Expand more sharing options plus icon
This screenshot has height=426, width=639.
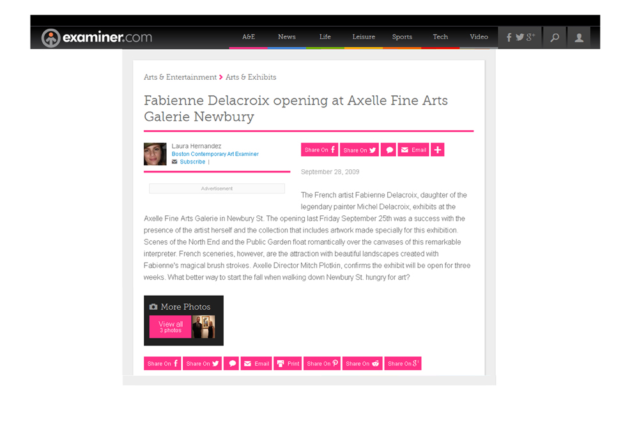coord(438,150)
